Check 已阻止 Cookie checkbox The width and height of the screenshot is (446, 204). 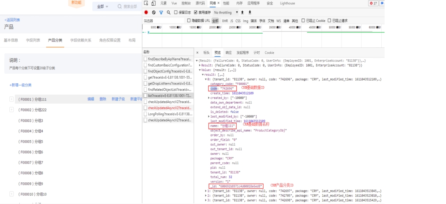point(303,20)
